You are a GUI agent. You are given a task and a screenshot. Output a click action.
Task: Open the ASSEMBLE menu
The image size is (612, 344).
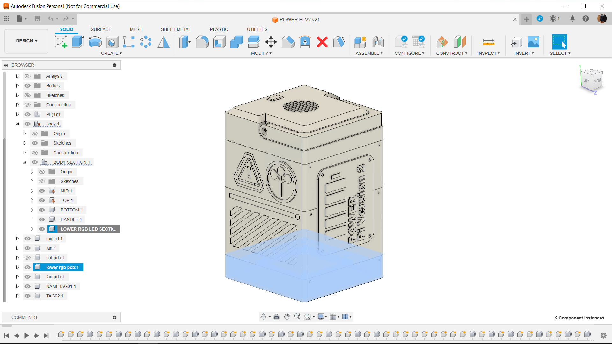point(369,53)
